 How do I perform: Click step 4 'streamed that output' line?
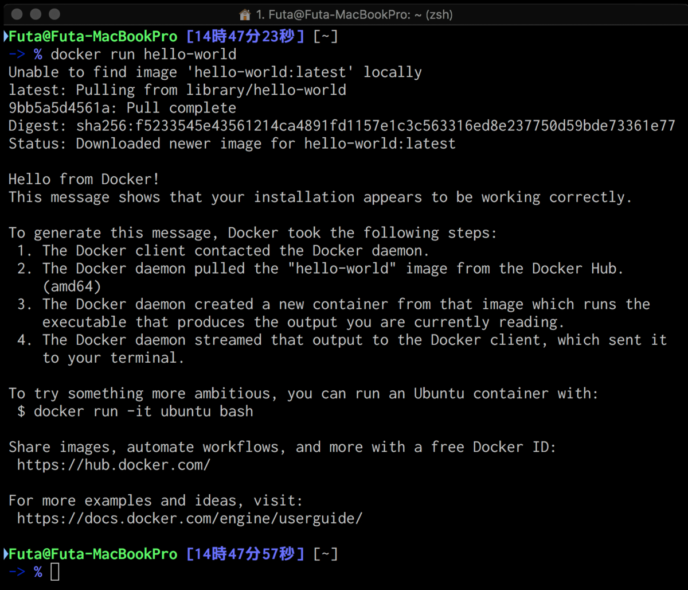click(x=342, y=340)
